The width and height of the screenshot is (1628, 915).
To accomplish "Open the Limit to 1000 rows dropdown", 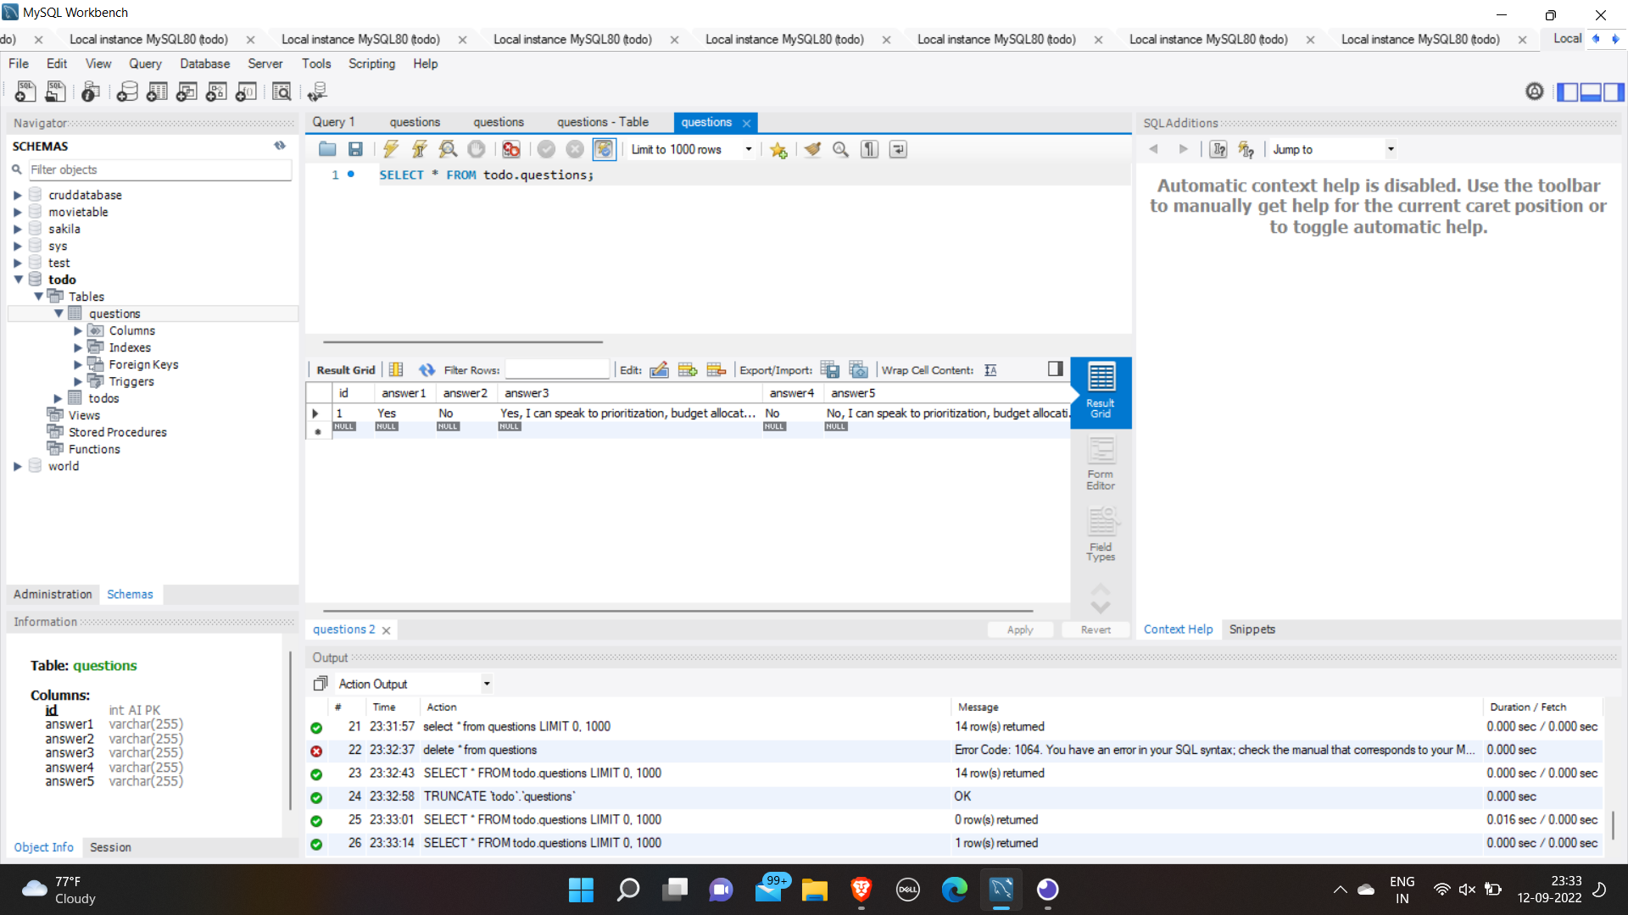I will click(x=749, y=149).
